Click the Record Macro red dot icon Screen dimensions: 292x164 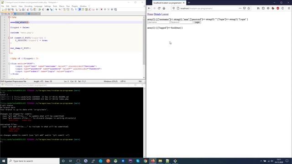point(101,10)
